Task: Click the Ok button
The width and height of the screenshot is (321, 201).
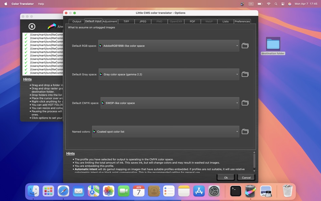Action: pos(226,178)
